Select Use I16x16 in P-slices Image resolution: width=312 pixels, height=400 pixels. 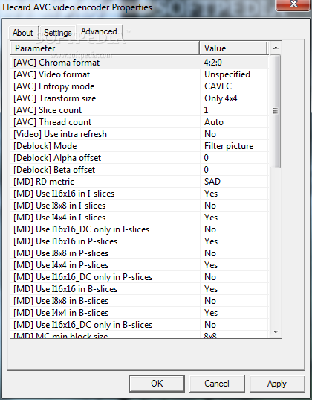(140, 241)
